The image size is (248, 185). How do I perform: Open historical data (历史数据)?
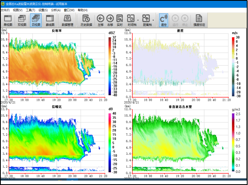click(86, 21)
